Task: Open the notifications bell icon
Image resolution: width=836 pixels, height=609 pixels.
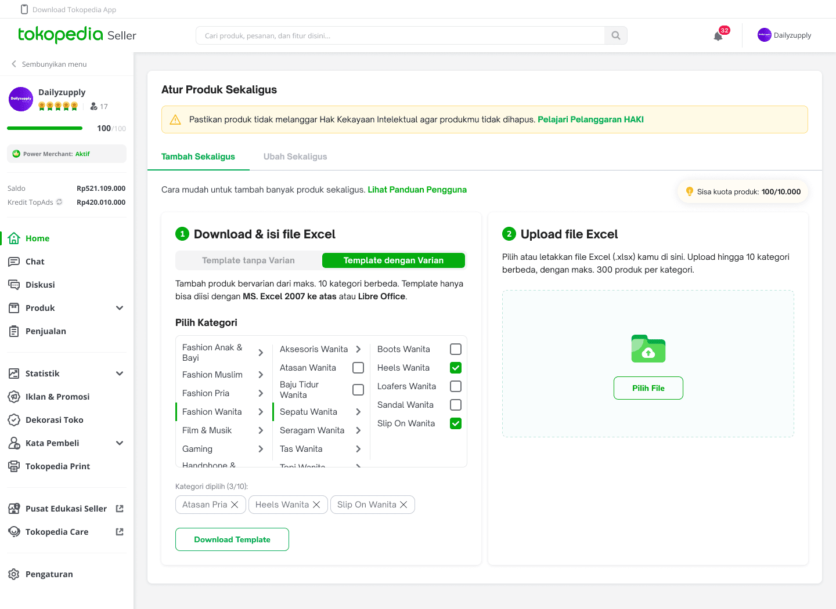Action: point(718,36)
